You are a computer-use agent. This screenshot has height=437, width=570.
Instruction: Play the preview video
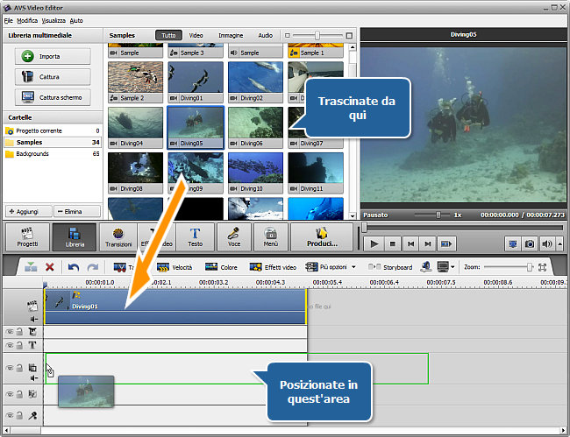(x=374, y=244)
